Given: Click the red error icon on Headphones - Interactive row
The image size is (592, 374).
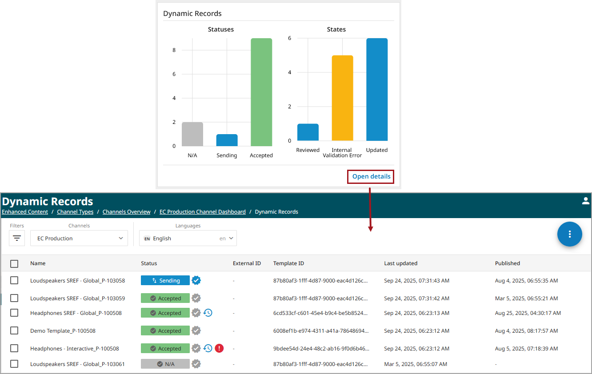Looking at the screenshot, I should click(x=219, y=349).
